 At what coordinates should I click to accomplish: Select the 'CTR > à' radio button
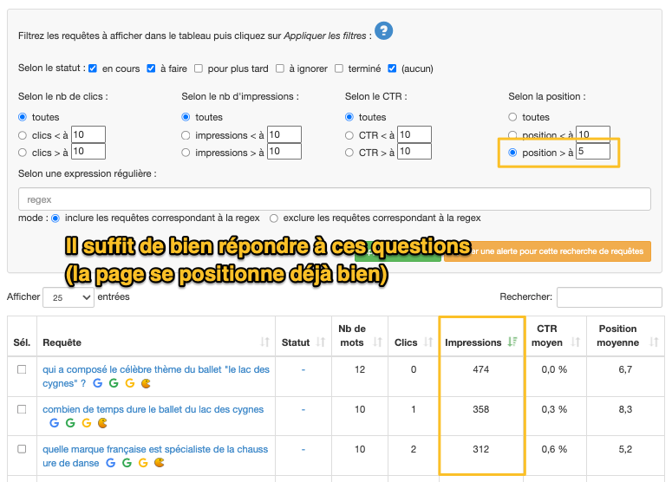[x=349, y=153]
